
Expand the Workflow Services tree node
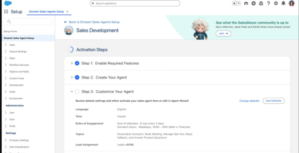[6, 65]
